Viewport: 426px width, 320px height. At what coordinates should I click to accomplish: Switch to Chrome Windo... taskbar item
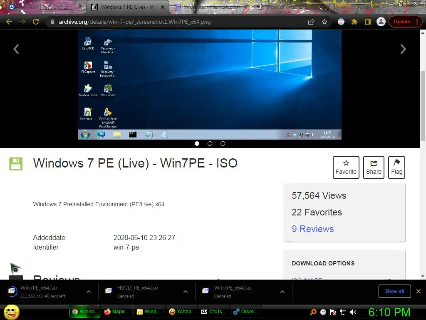[x=85, y=312]
